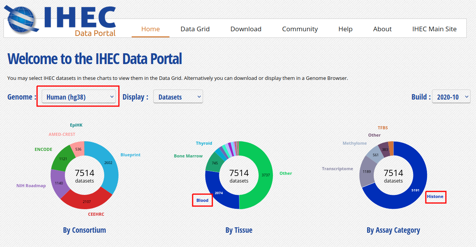Expand the Display dropdown set to Datasets
The height and width of the screenshot is (247, 476).
178,97
